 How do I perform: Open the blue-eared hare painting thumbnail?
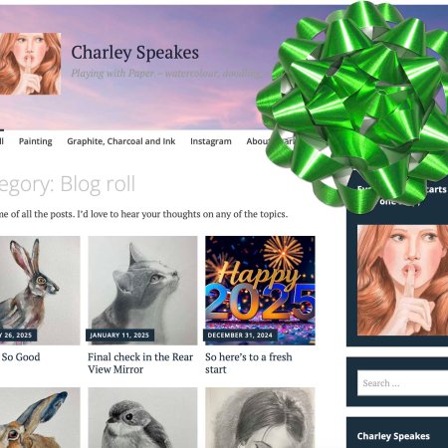click(x=40, y=418)
